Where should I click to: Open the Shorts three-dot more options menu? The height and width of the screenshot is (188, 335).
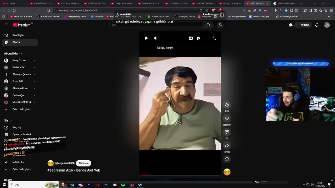pyautogui.click(x=206, y=38)
